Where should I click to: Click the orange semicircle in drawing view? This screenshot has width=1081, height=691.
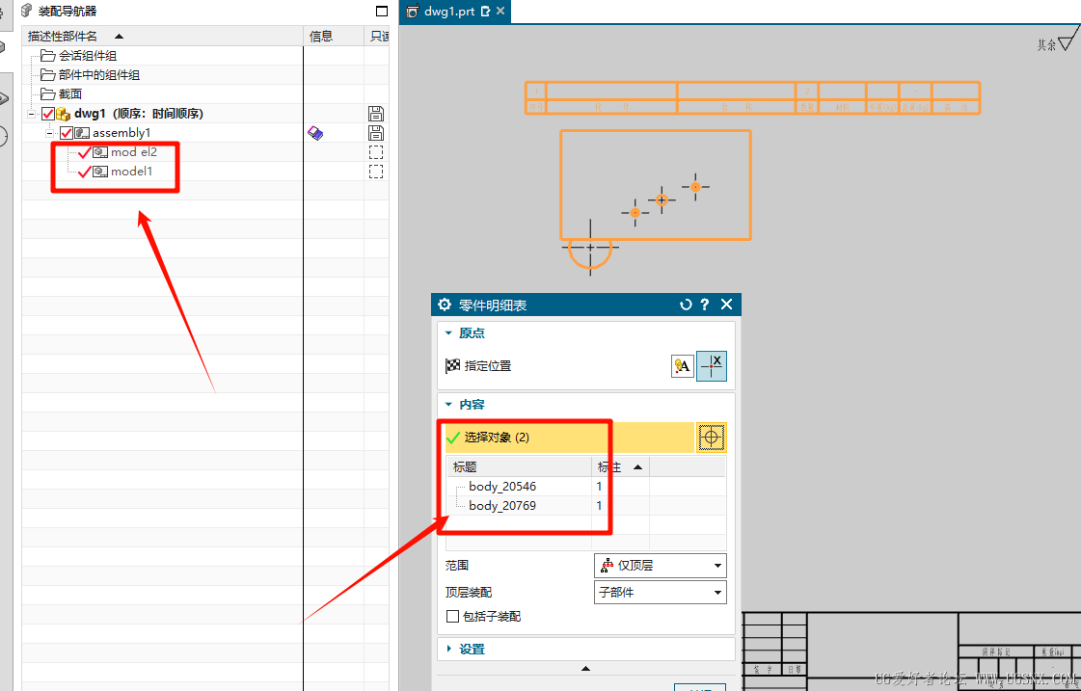tap(590, 256)
